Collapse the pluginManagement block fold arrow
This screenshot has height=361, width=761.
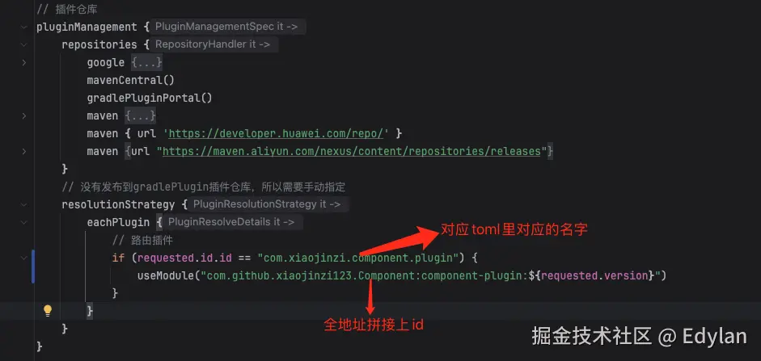coord(23,27)
